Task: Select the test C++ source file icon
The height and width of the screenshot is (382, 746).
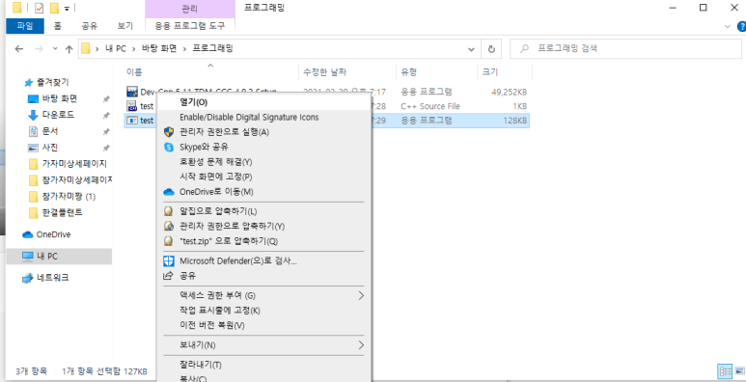Action: [x=132, y=105]
